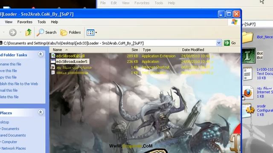Open the Help menu in front window
Screen dimensions: 273x153
pyautogui.click(x=54, y=22)
